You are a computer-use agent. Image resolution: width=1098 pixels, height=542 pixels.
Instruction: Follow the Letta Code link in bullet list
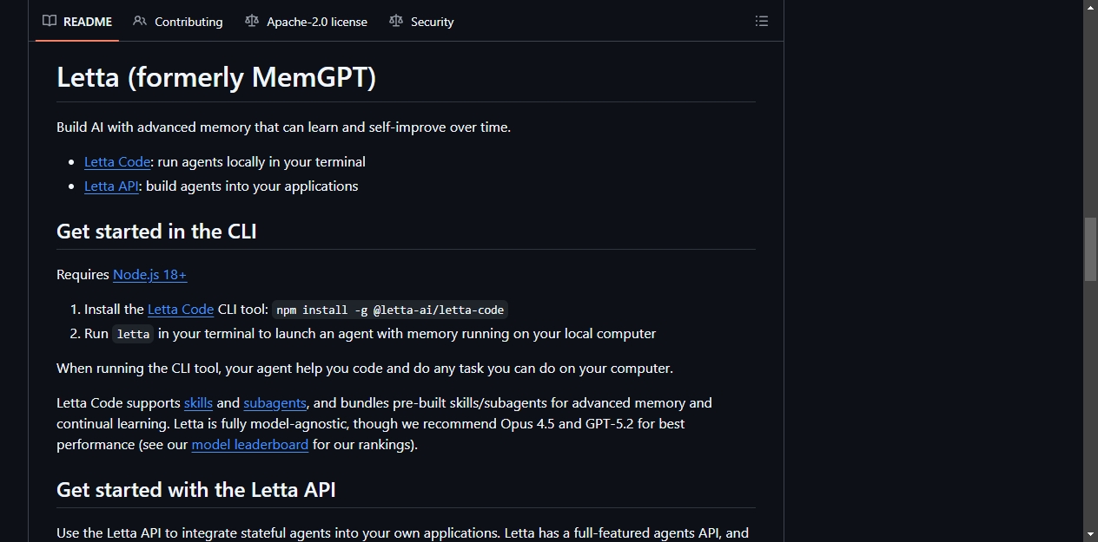[117, 162]
